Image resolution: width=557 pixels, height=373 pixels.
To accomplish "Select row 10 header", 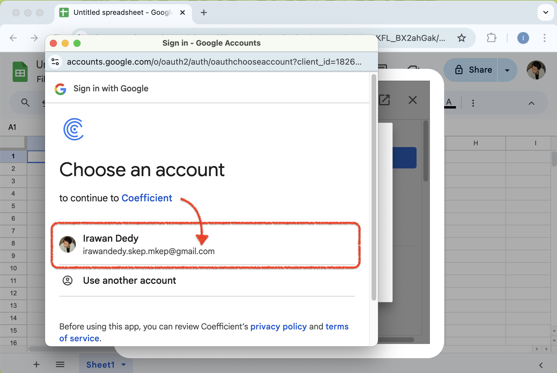I will click(x=13, y=268).
